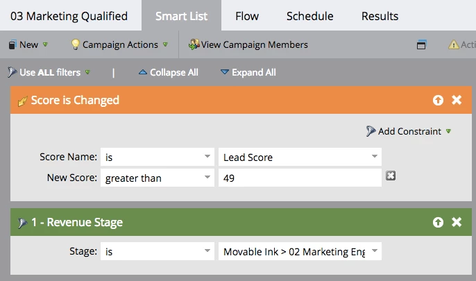This screenshot has height=281, width=476.
Task: Open Campaign Actions dropdown
Action: pos(119,45)
